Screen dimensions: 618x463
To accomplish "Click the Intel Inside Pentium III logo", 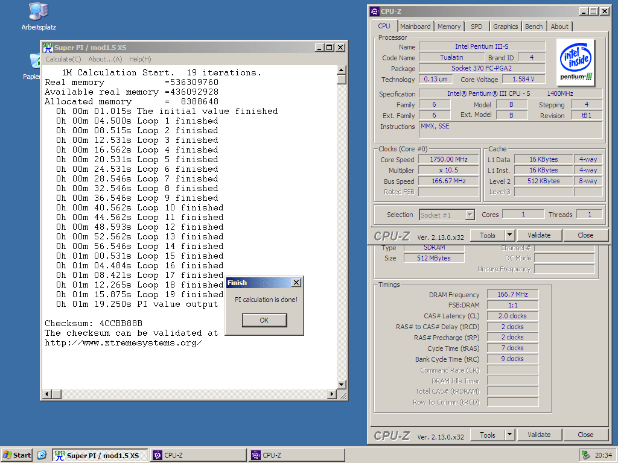I will click(575, 63).
